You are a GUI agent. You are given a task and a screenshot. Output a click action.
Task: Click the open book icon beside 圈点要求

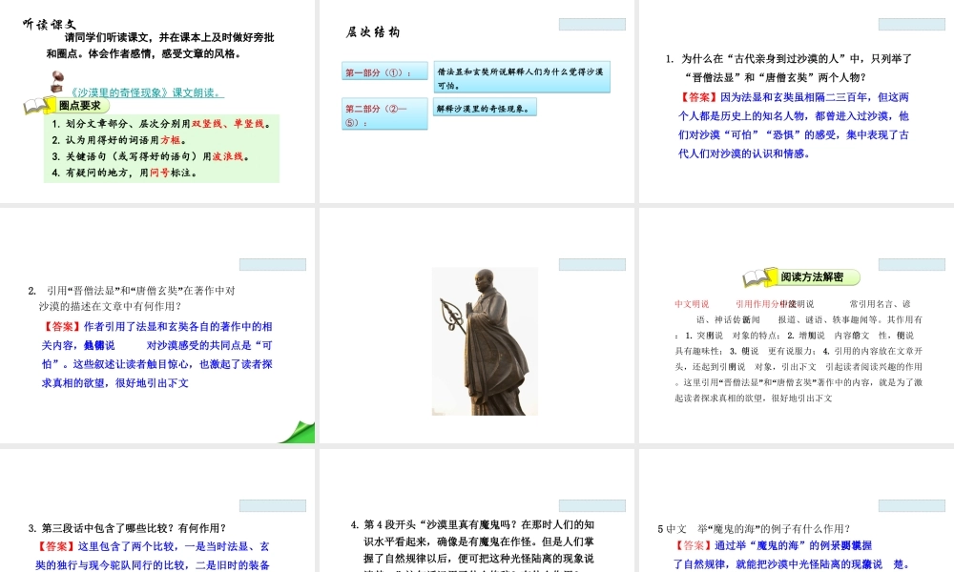38,106
